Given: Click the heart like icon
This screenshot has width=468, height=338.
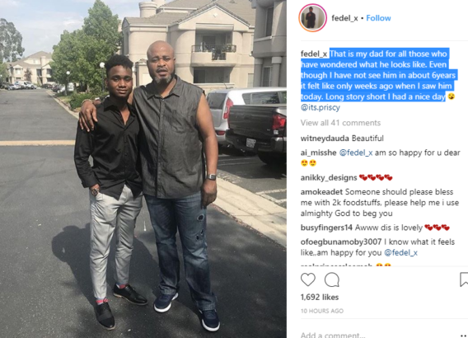Looking at the screenshot, I should [307, 279].
